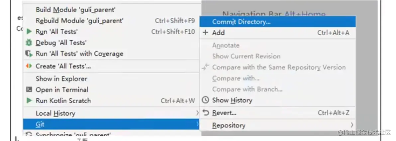Click the Show History clock icon
396x141 pixels.
(206, 100)
